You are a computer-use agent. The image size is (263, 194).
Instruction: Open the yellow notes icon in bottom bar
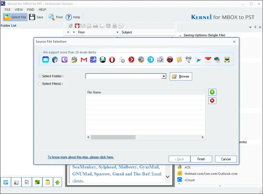click(48, 182)
